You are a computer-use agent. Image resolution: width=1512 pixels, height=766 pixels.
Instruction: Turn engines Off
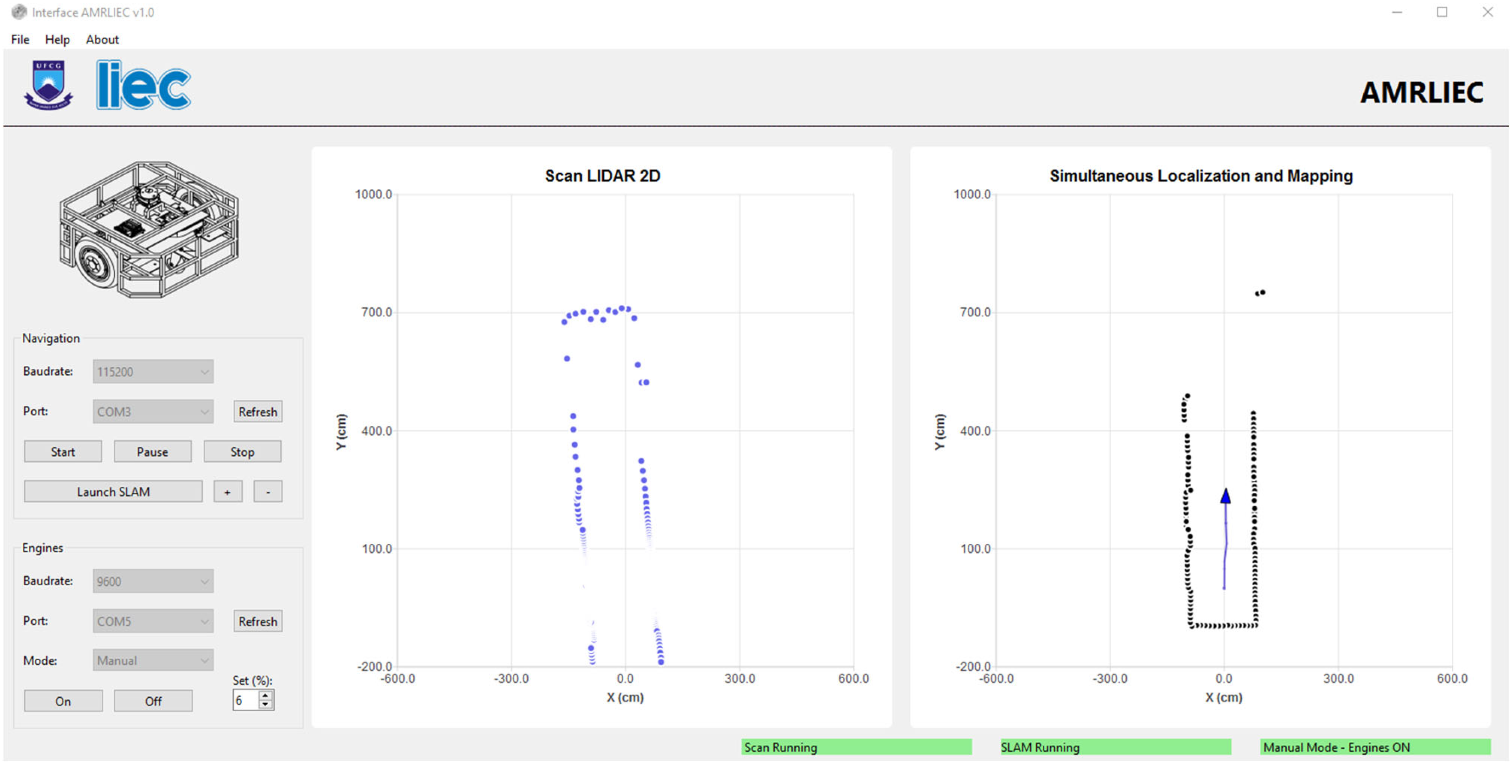coord(153,701)
